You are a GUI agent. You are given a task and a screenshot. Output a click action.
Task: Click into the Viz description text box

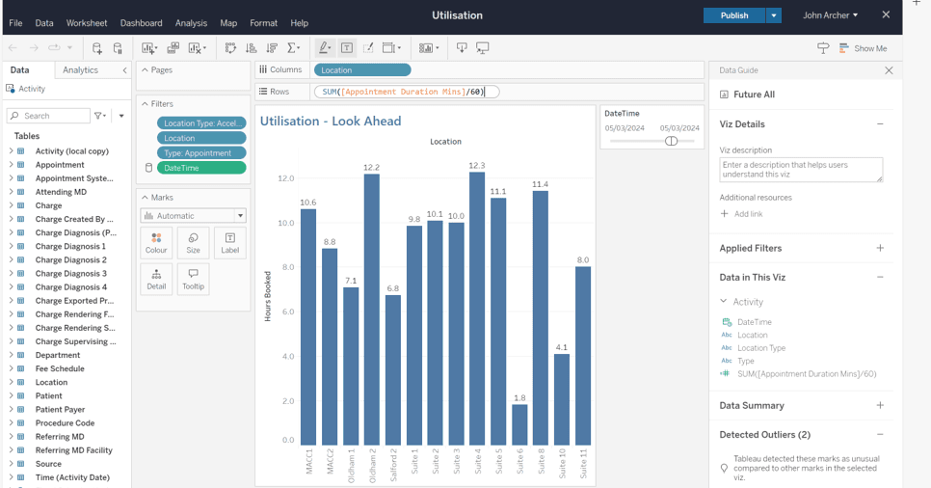[x=800, y=170]
